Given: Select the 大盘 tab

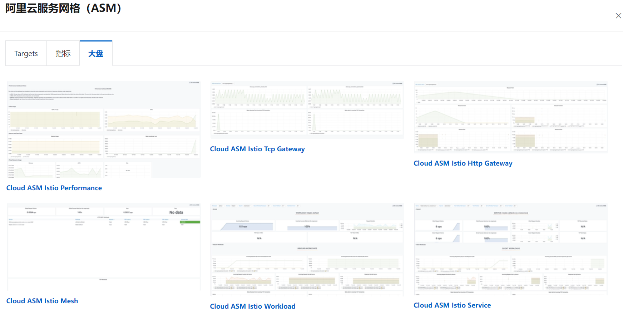Looking at the screenshot, I should (x=96, y=53).
